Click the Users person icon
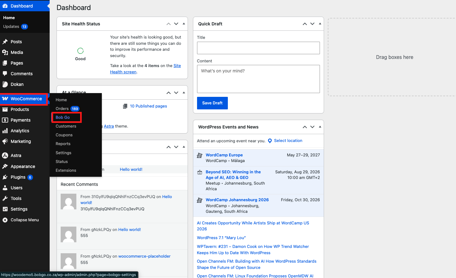456x278 pixels. point(5,188)
